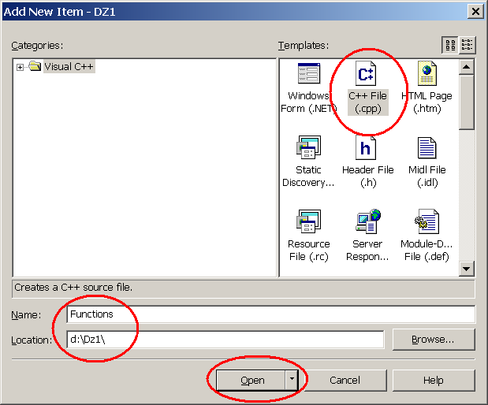
Task: Open the dropdown arrow beside Open button
Action: click(x=292, y=380)
